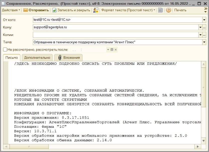Send the email with Отправить
The width and height of the screenshot is (209, 152).
(x=36, y=10)
